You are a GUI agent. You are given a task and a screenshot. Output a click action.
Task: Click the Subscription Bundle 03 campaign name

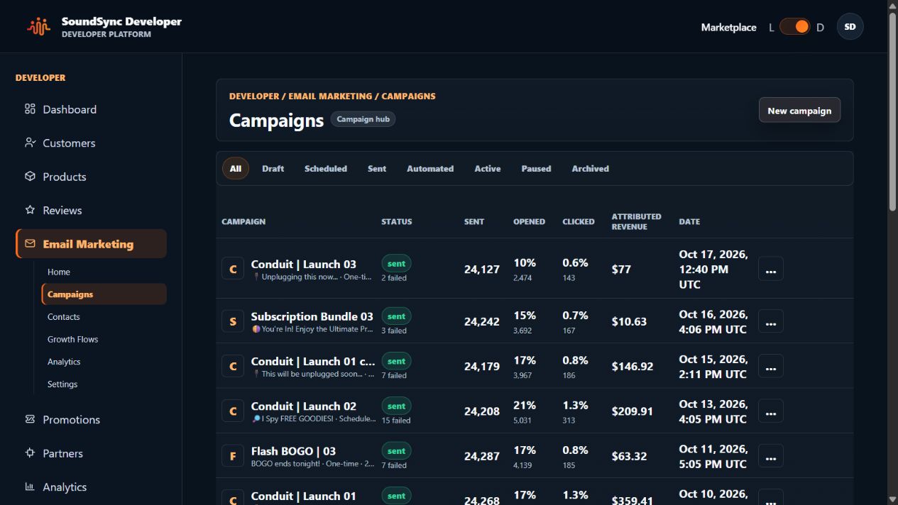312,316
